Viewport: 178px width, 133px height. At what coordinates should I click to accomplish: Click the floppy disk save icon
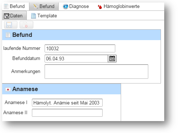tap(9, 25)
